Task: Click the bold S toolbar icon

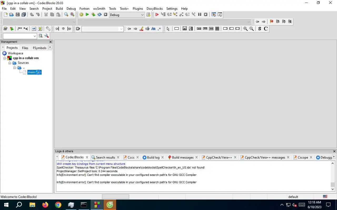Action: [260, 29]
